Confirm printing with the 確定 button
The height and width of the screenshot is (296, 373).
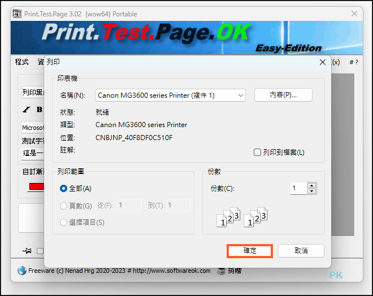click(x=250, y=251)
